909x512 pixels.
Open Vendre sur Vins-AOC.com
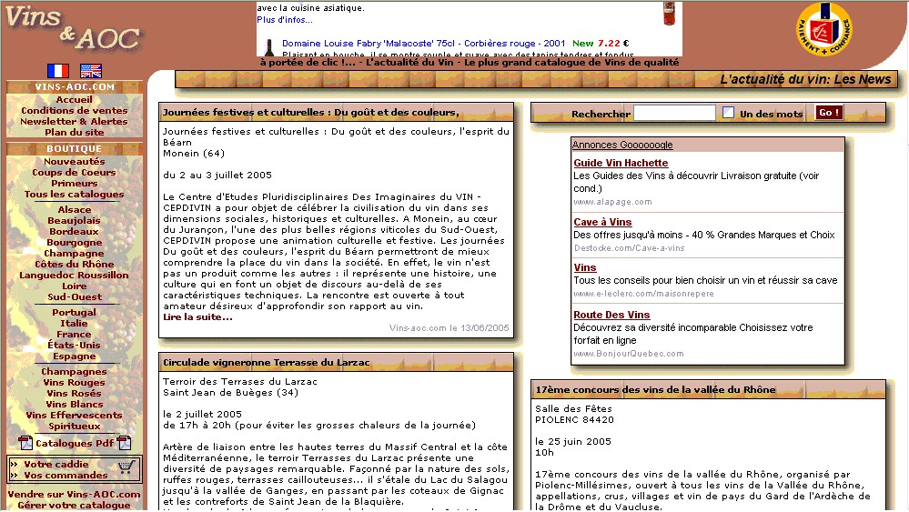point(75,495)
